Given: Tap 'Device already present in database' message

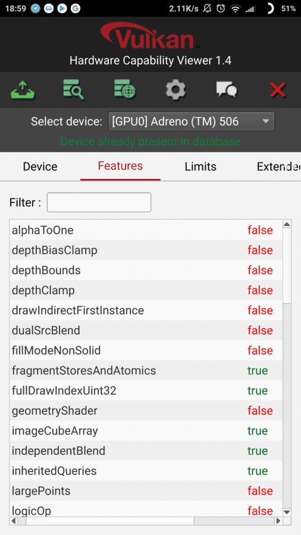Looking at the screenshot, I should pos(150,141).
